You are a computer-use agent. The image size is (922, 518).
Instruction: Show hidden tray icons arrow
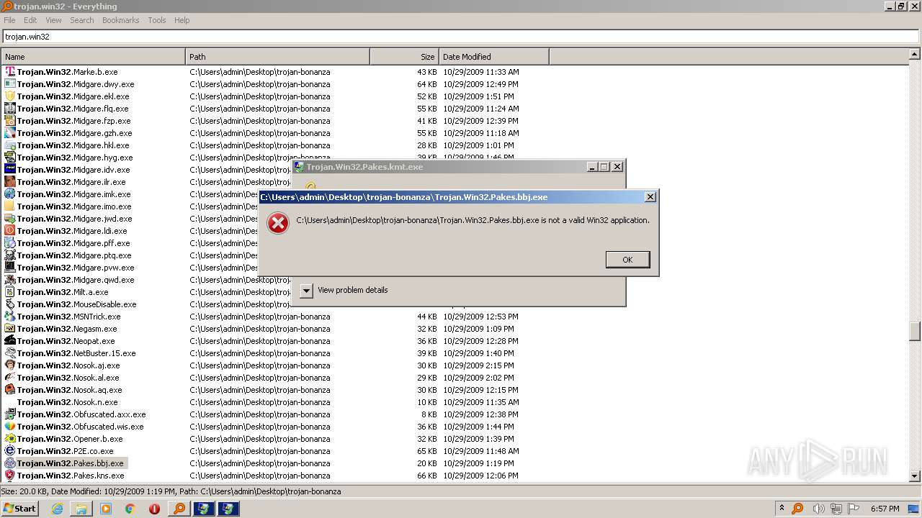(x=782, y=508)
